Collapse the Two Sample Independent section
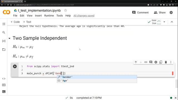The width and height of the screenshot is (178, 100). click(9, 38)
